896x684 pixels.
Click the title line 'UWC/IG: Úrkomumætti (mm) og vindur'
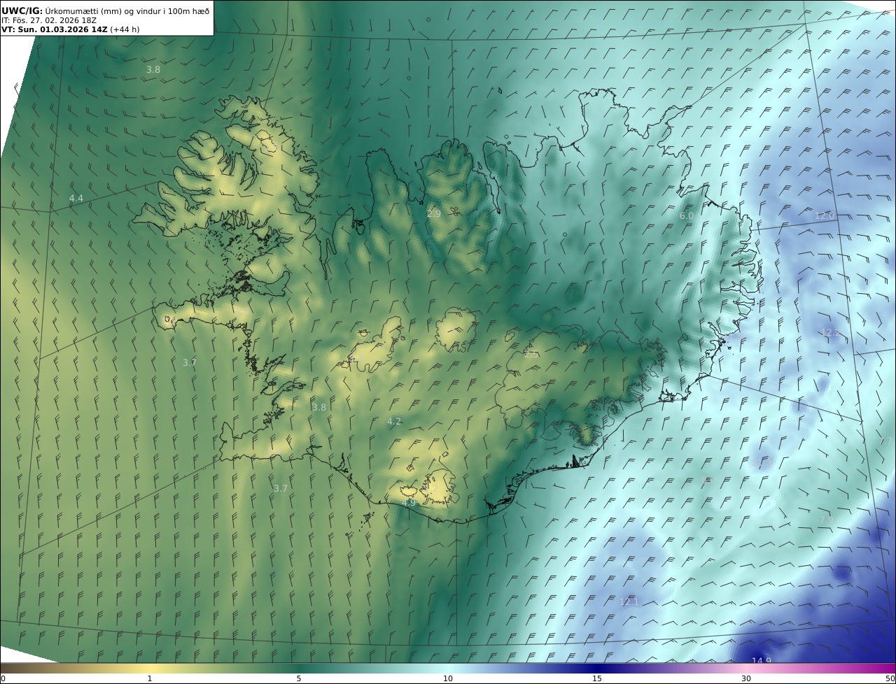pyautogui.click(x=105, y=10)
